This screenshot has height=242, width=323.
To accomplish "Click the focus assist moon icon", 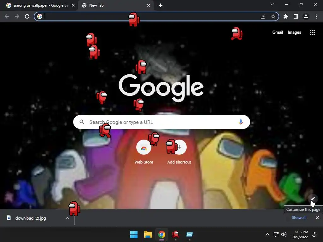I will click(314, 234).
